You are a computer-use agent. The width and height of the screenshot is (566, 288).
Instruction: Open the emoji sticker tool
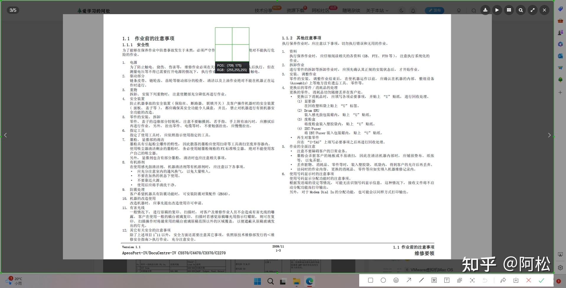click(396, 280)
